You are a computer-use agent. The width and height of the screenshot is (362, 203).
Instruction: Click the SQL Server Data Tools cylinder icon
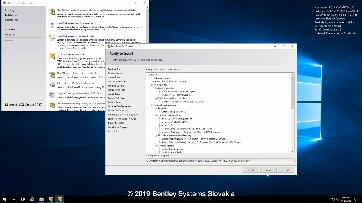click(52, 56)
